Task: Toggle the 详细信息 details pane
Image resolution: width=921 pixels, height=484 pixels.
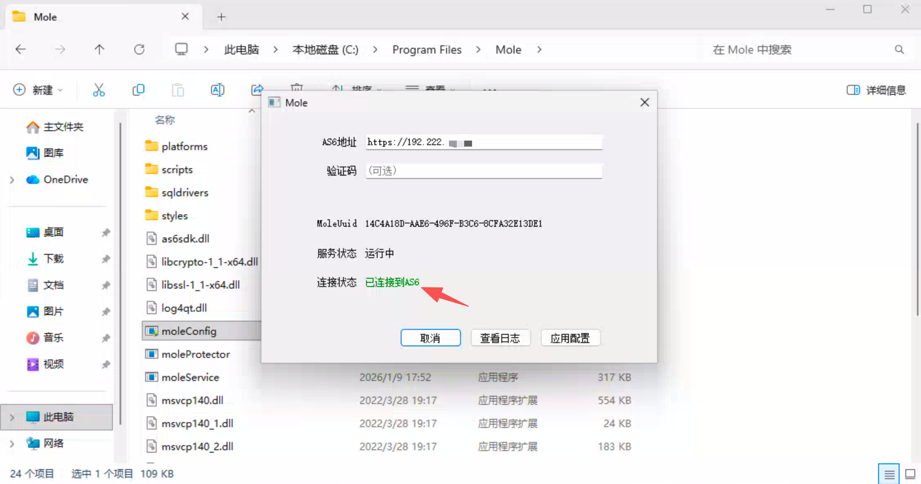Action: pyautogui.click(x=876, y=90)
